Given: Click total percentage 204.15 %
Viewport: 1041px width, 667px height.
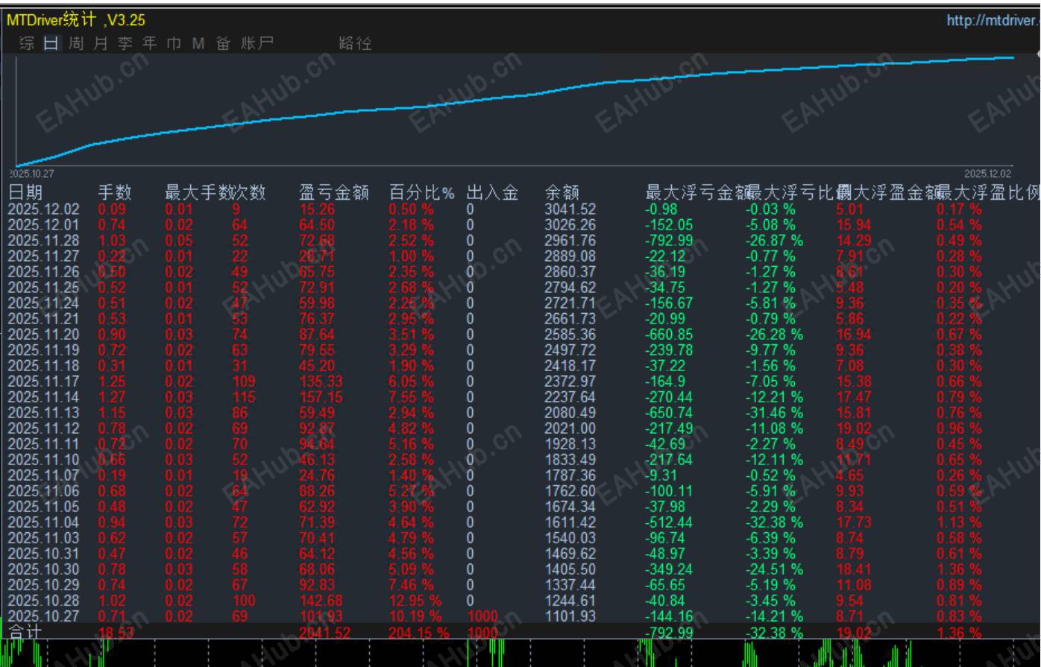Looking at the screenshot, I should [x=419, y=633].
